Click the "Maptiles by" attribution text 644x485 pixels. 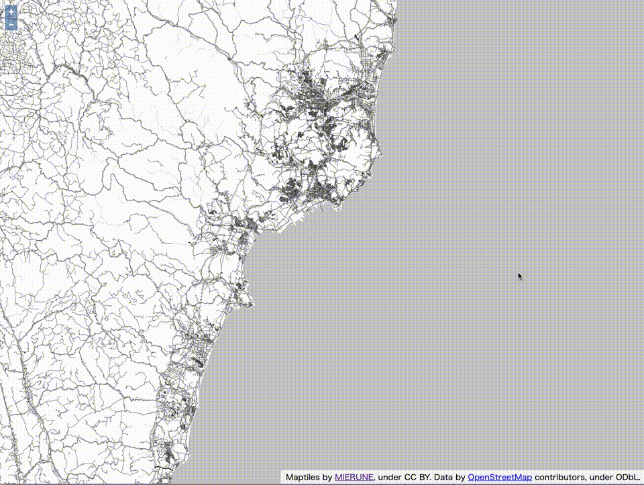(x=309, y=477)
